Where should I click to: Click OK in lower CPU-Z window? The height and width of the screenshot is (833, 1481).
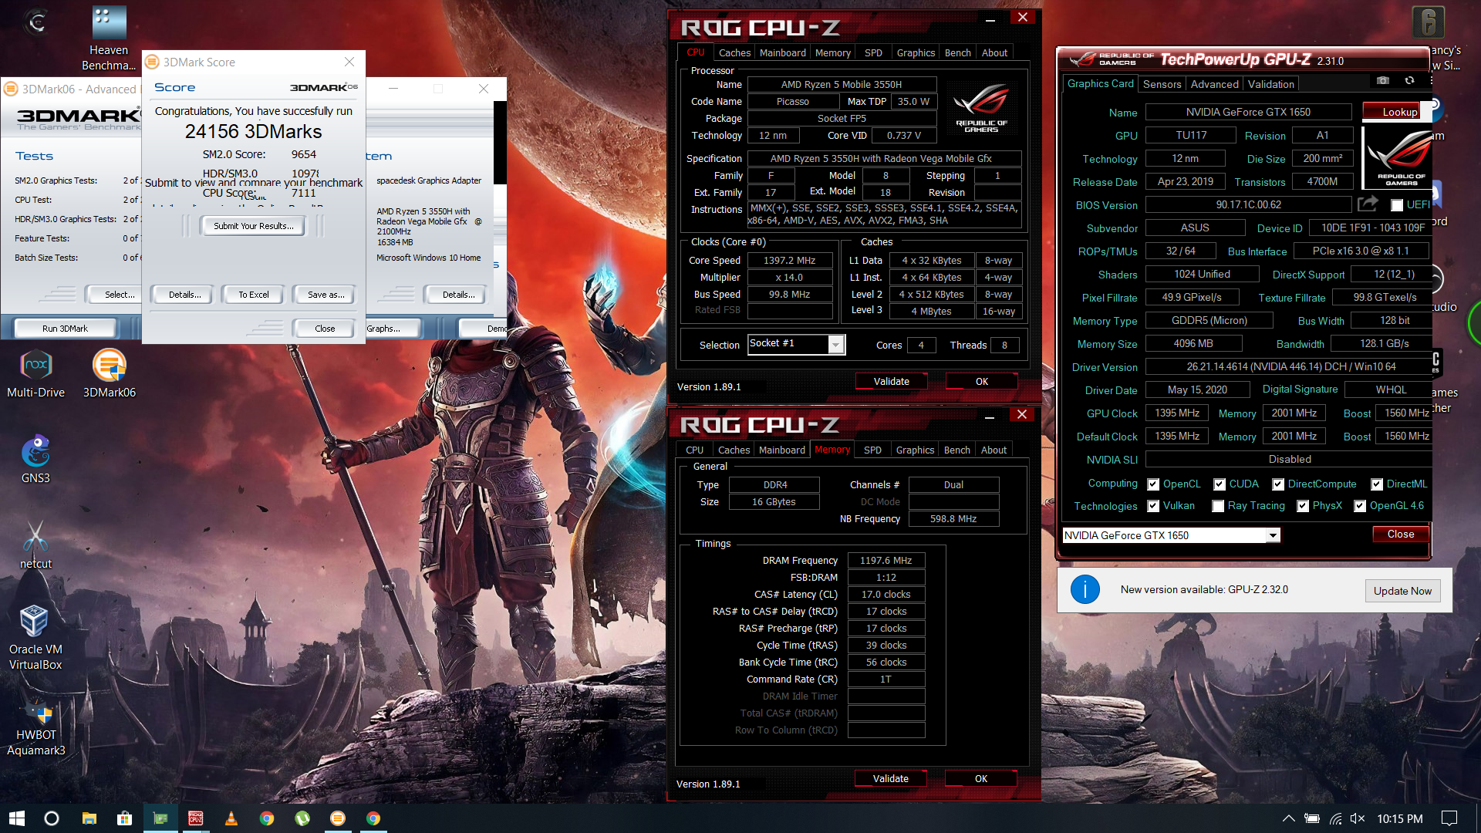(x=980, y=778)
